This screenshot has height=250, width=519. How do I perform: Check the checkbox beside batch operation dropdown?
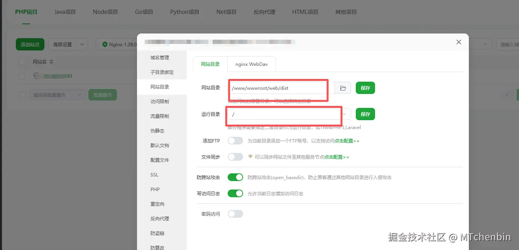[22, 95]
